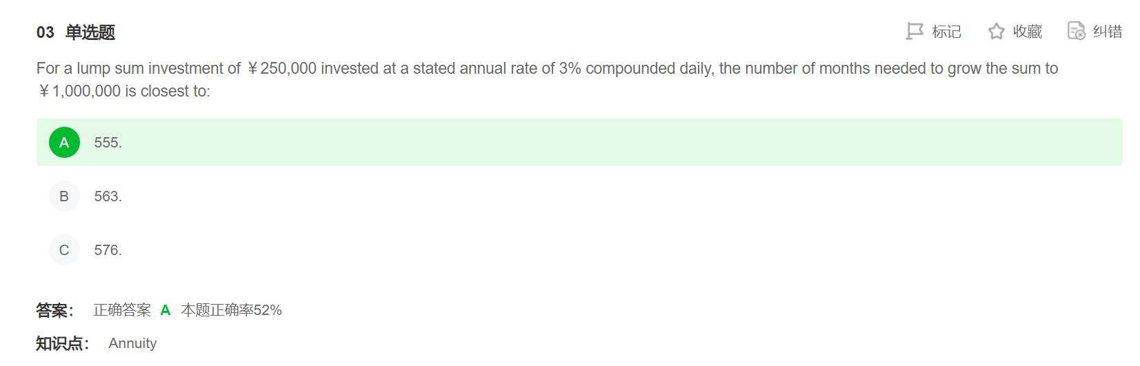Viewport: 1140px width, 366px height.
Task: Select the option A circle
Action: (x=64, y=143)
